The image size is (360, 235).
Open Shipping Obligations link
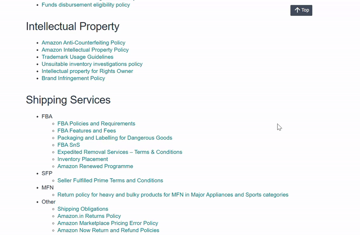click(x=83, y=209)
